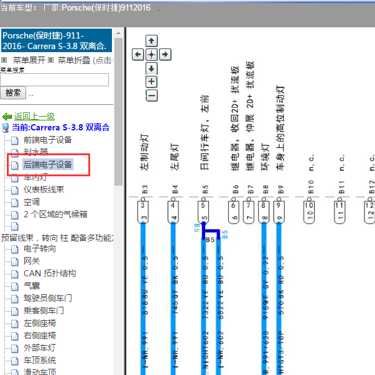This screenshot has height=375, width=375.
Task: Open 电子转向 in the tree
Action: (x=40, y=249)
